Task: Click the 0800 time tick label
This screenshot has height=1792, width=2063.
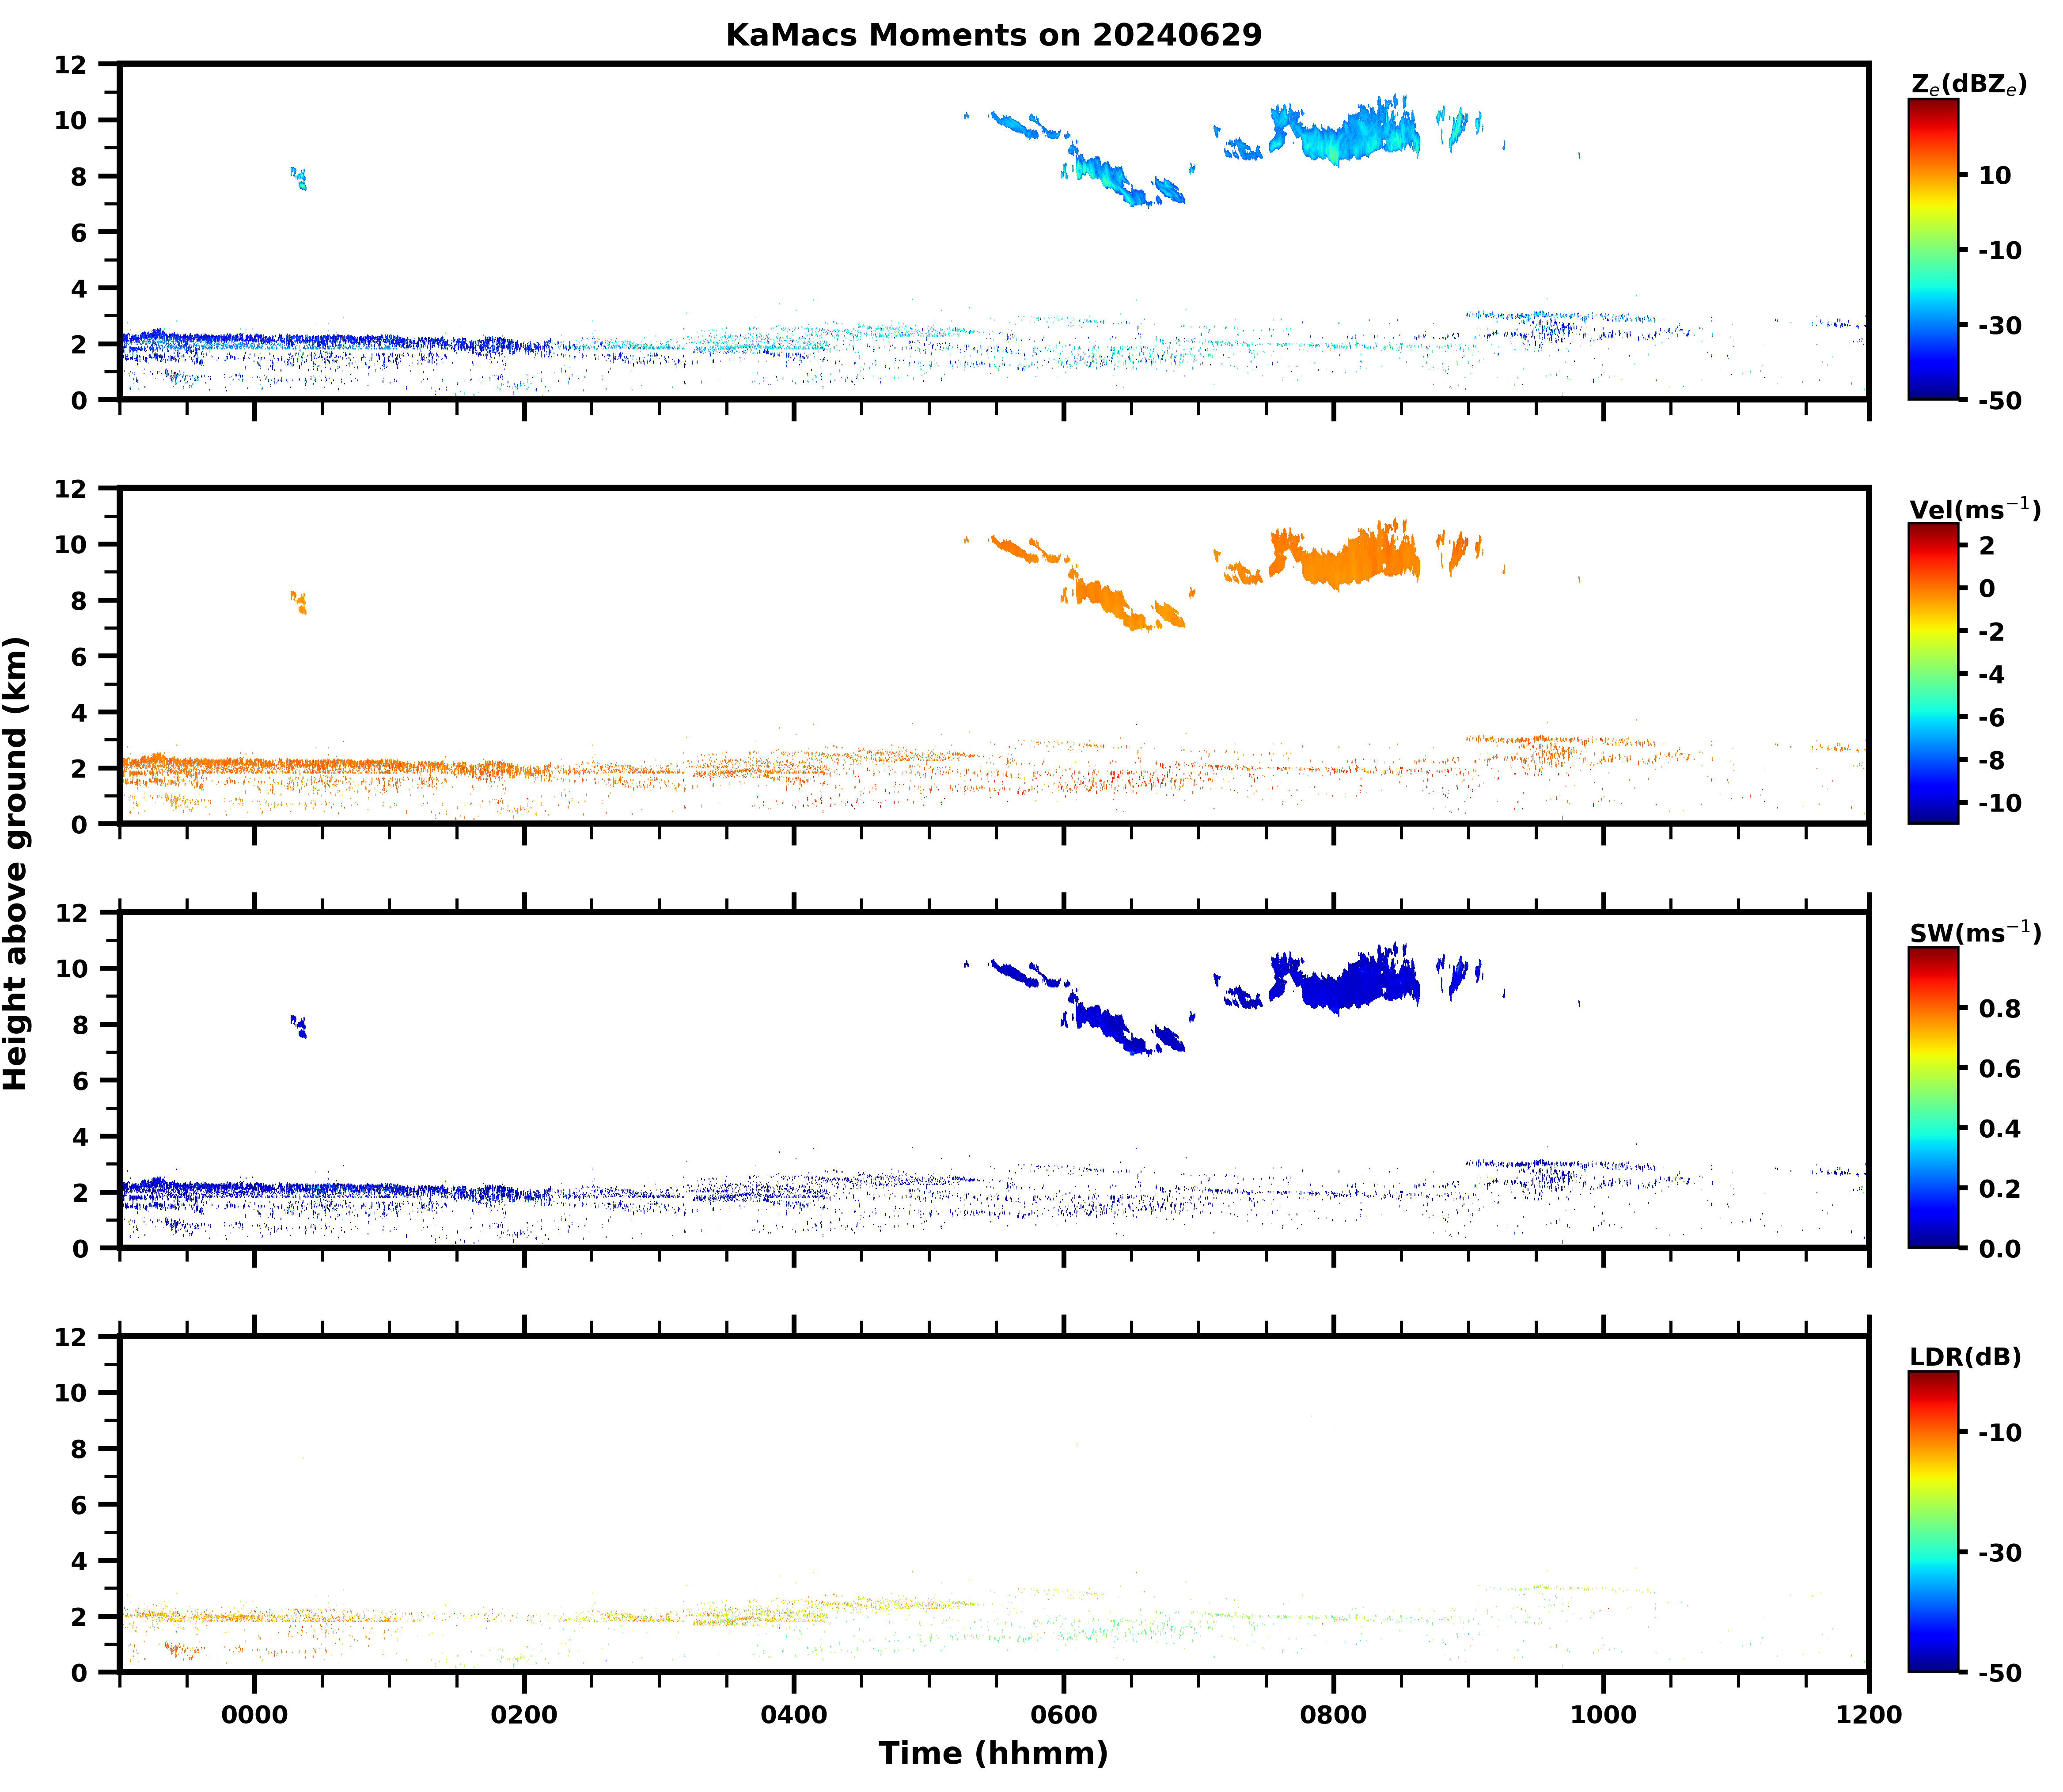Action: click(x=1333, y=1715)
